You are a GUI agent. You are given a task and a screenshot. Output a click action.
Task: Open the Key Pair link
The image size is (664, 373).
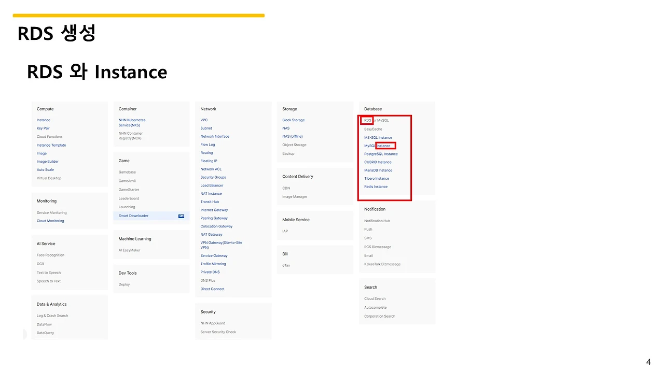[x=43, y=128]
